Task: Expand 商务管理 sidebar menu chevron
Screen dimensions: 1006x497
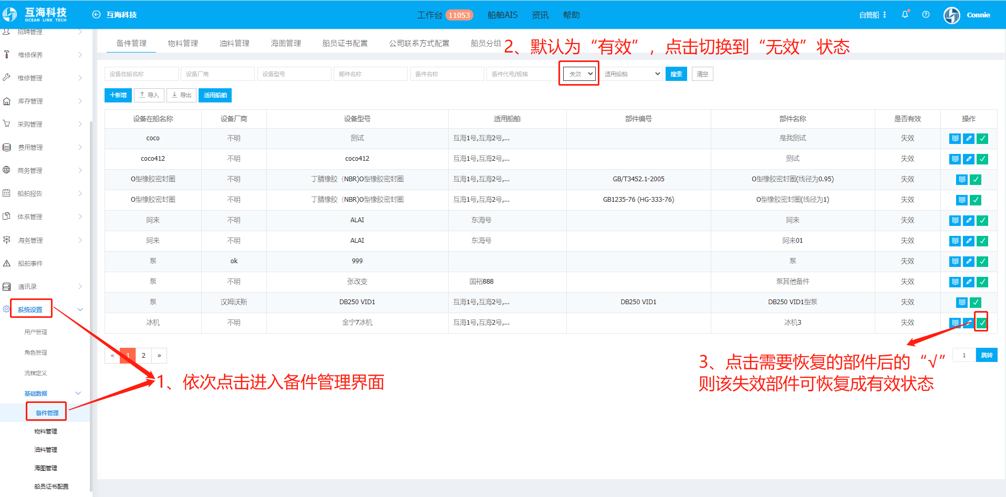Action: click(80, 170)
